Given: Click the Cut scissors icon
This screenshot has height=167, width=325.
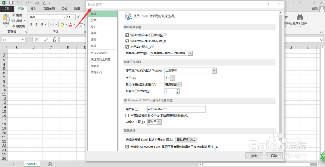Looking at the screenshot, I should (x=14, y=15).
